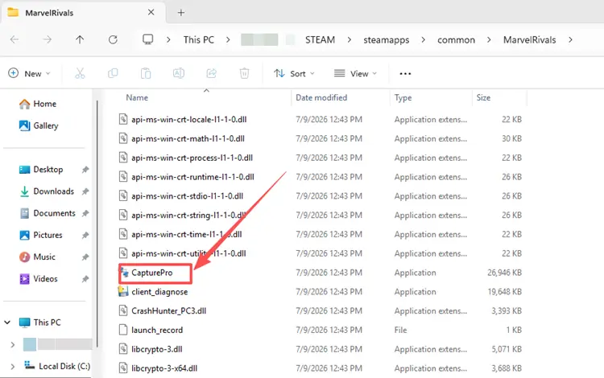Viewport: 604px width, 378px height.
Task: Open Home in navigation pane
Action: (38, 104)
